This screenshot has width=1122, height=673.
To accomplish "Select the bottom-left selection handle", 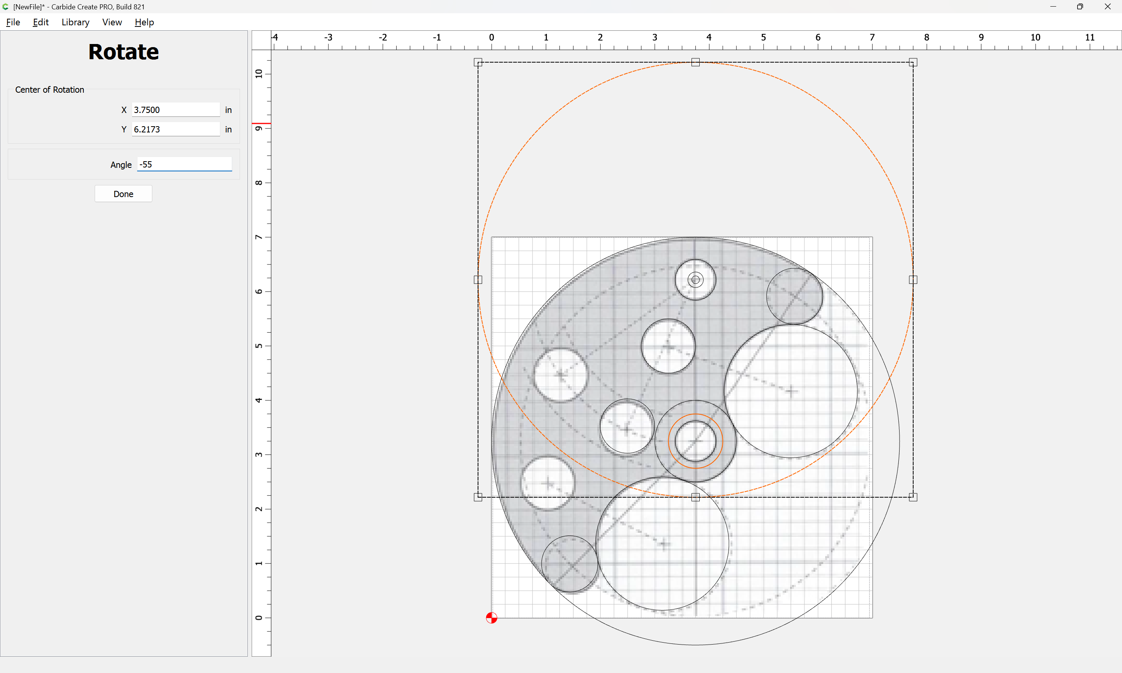I will point(478,497).
